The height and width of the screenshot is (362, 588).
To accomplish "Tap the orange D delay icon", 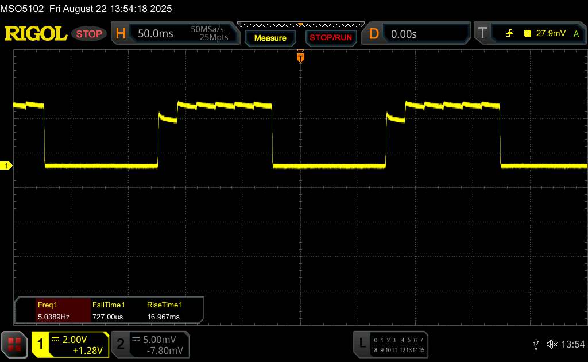I will [x=373, y=34].
